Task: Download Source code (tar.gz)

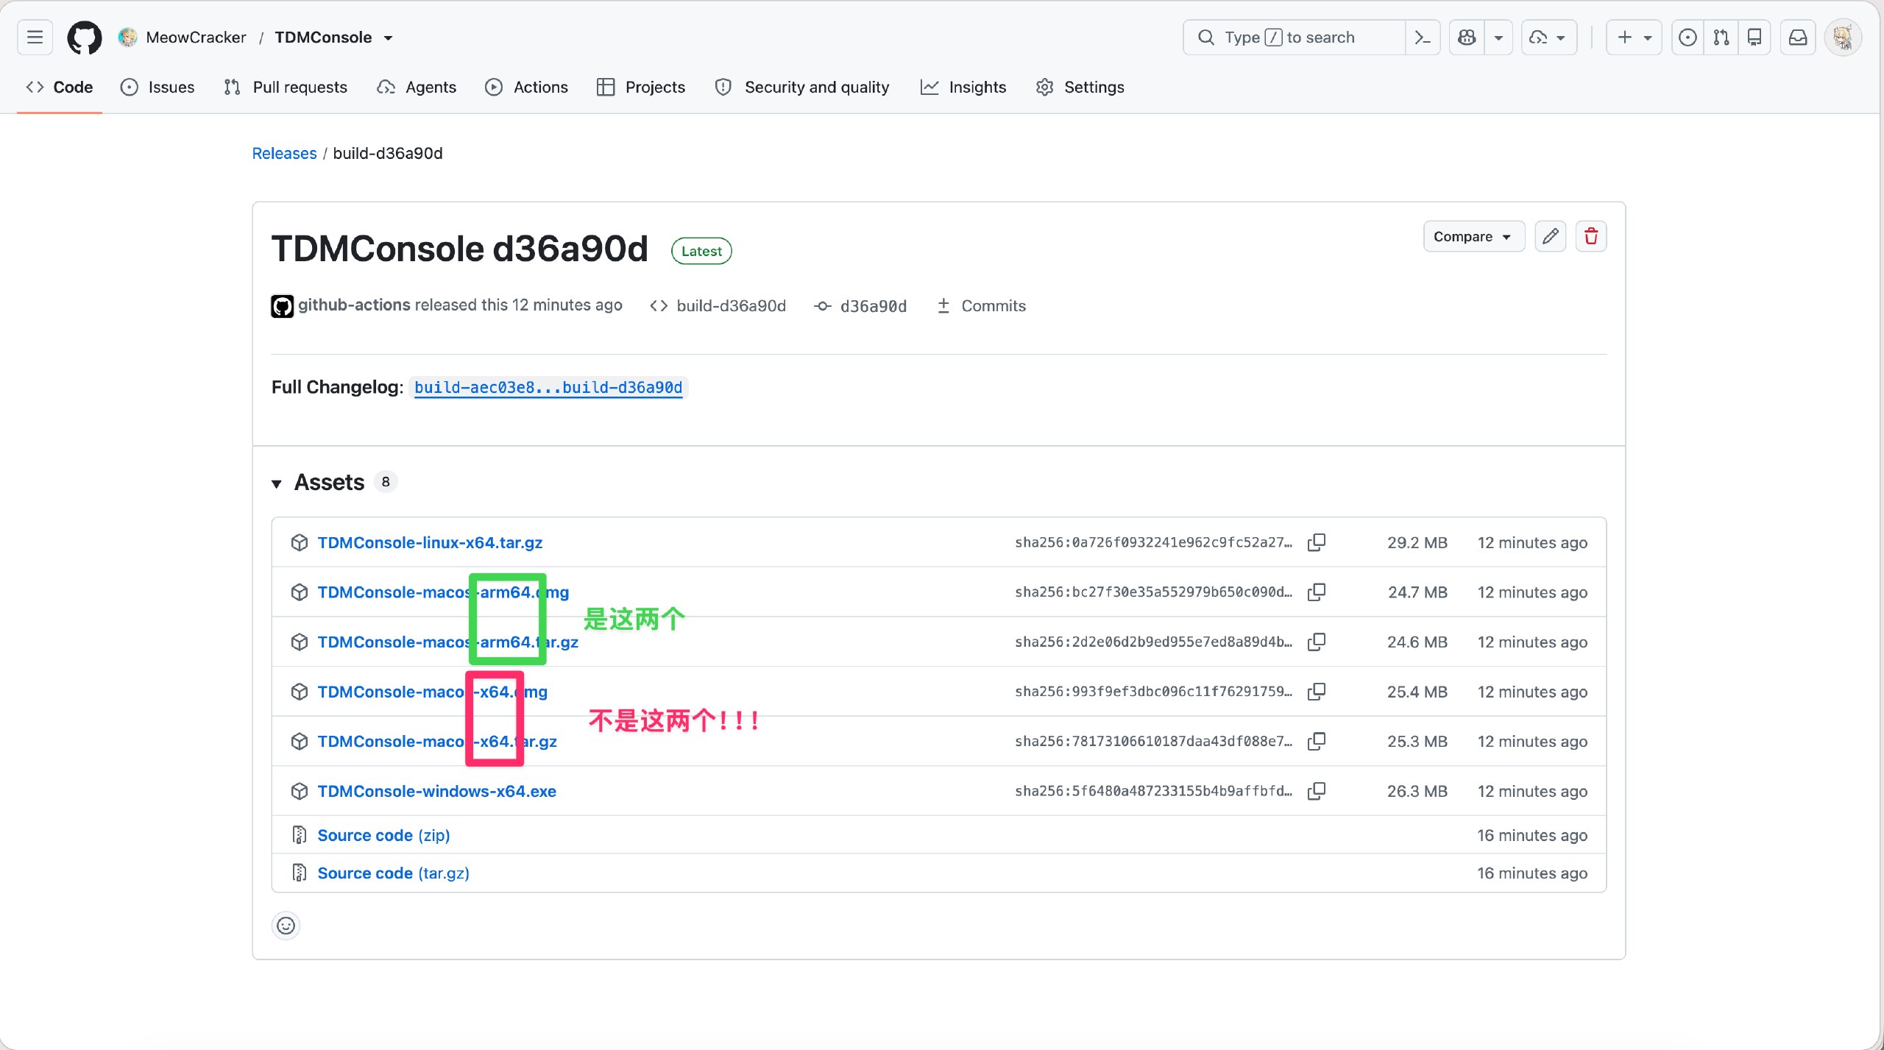Action: (x=393, y=873)
